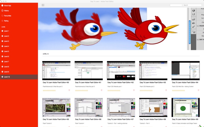Open title Easy To Learn Adobe Flash Edition 455
Viewport: 204px width, 127px height.
[56, 119]
